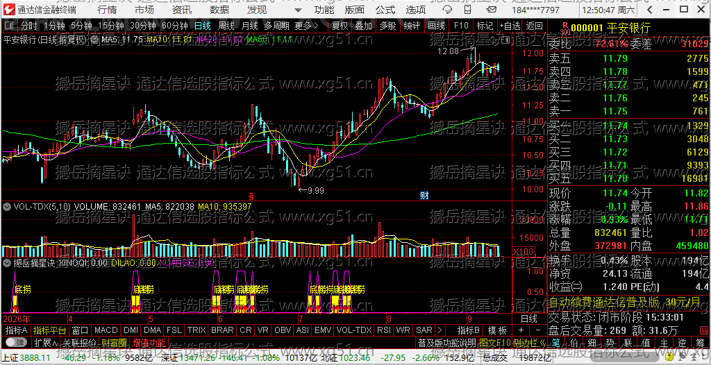Zoom in chart with the + button

tap(521, 330)
